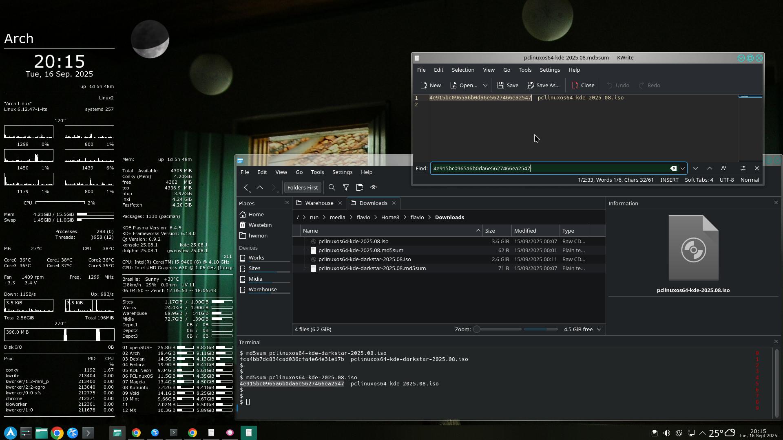
Task: Jump to next match in Find bar
Action: pos(696,168)
